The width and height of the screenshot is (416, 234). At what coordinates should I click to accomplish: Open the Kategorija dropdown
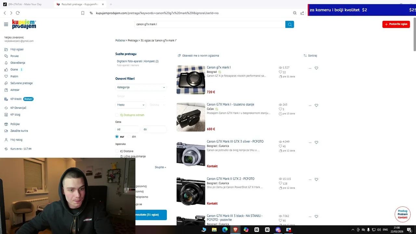pyautogui.click(x=141, y=87)
